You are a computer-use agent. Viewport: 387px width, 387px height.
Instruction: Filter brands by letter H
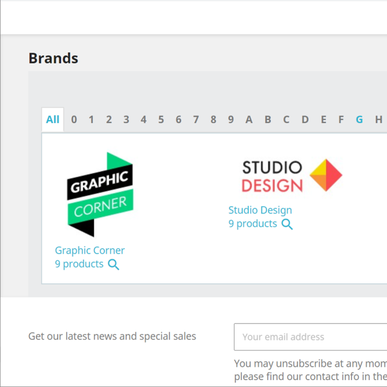pos(378,119)
